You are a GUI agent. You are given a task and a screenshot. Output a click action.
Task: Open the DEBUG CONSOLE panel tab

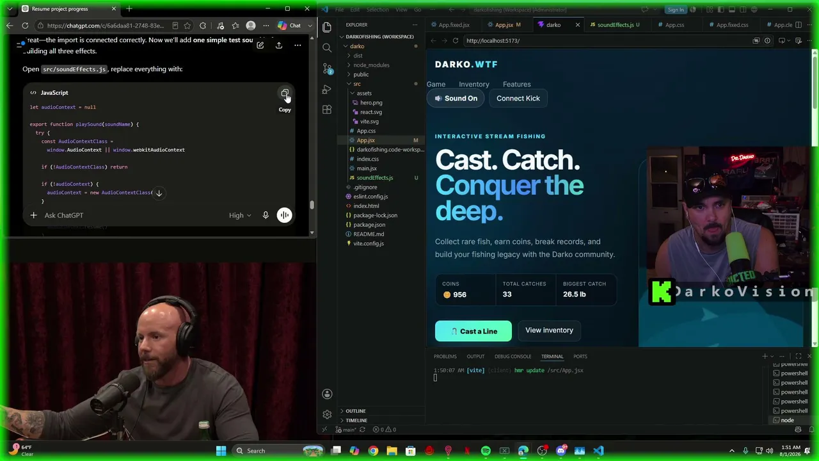coord(513,356)
